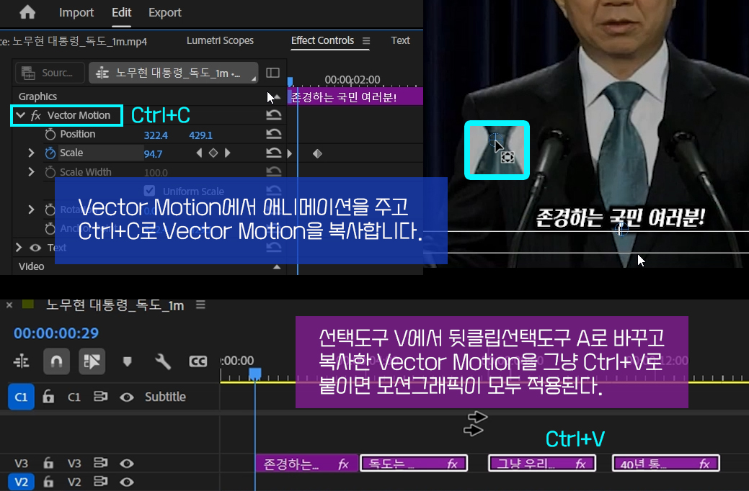
Task: Toggle sync lock on the V3 track
Action: pyautogui.click(x=100, y=463)
